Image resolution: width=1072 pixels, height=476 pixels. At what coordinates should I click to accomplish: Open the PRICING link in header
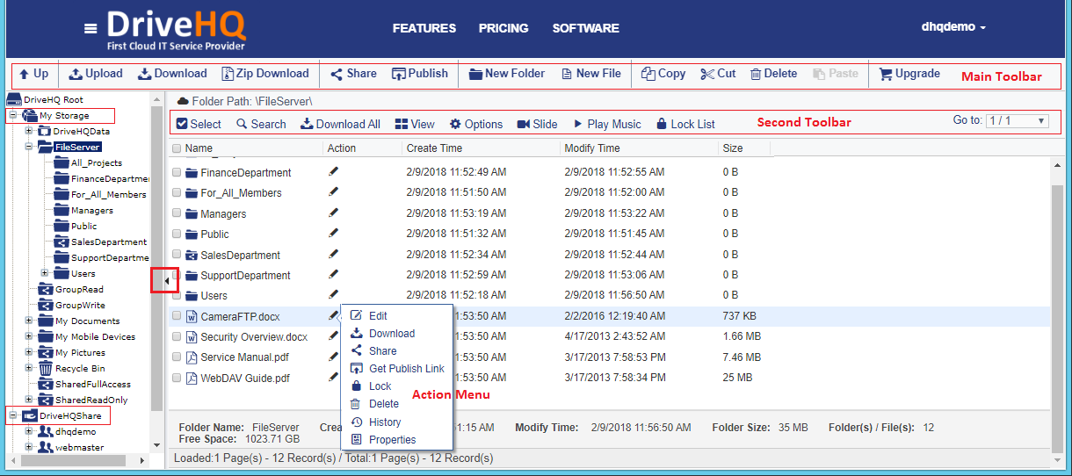pos(503,28)
